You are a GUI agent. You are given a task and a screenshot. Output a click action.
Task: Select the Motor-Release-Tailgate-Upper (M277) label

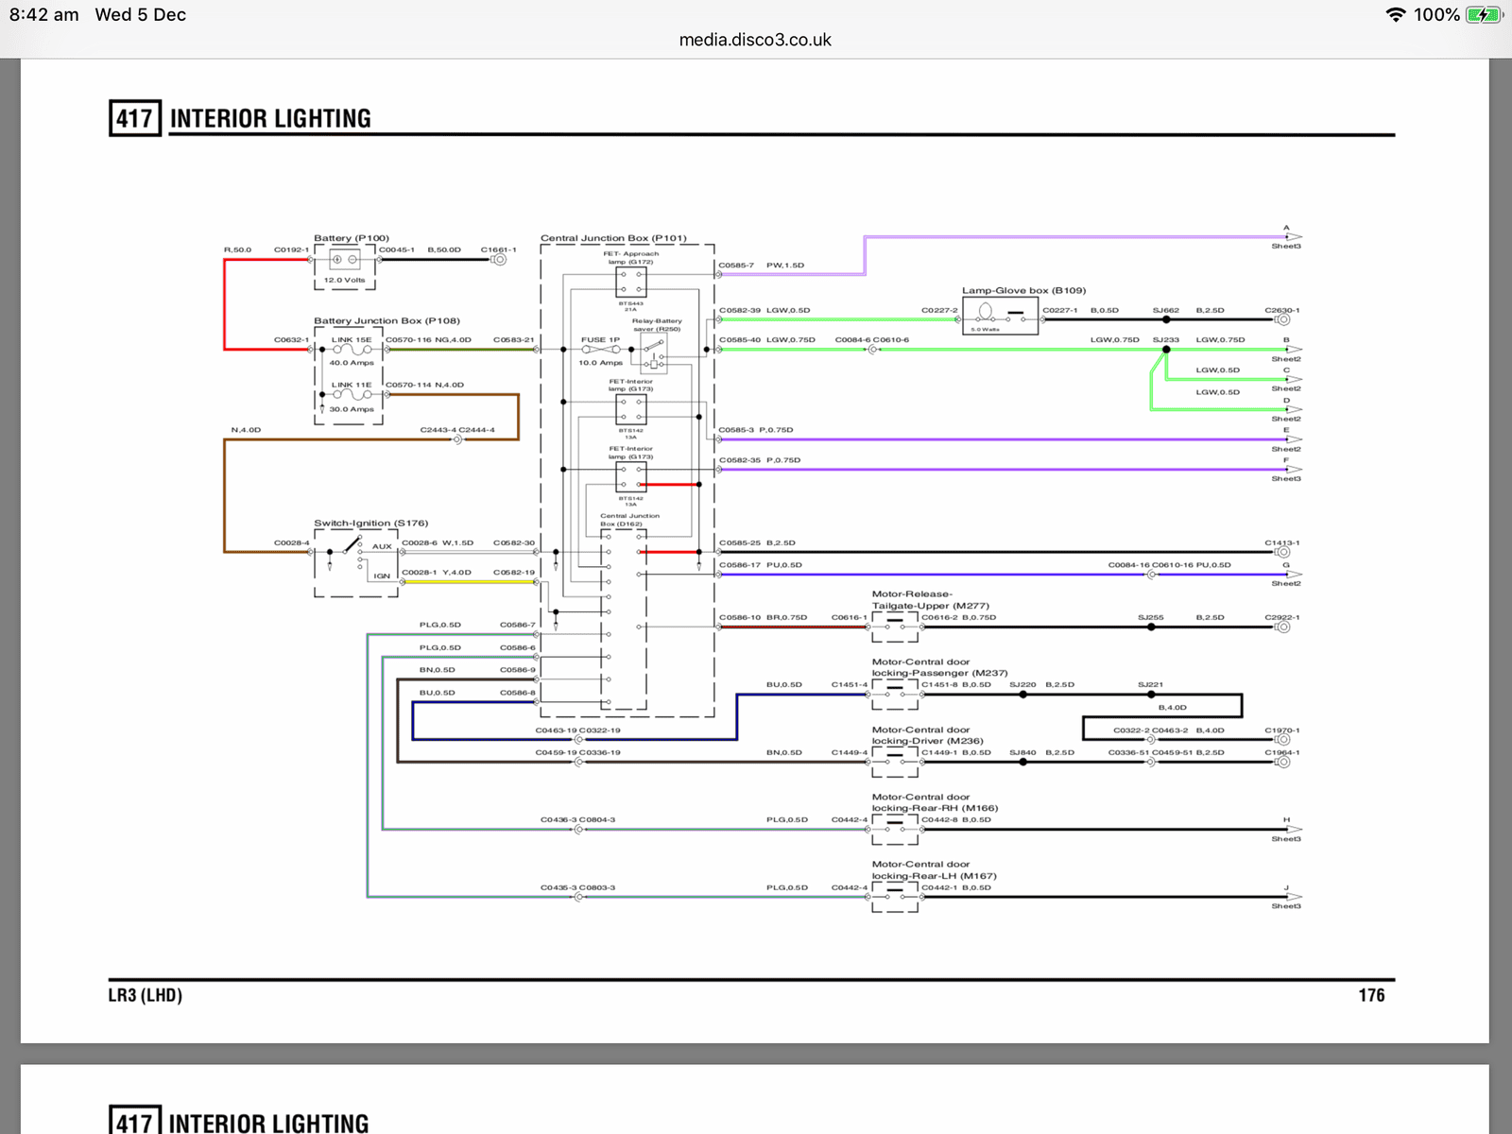(931, 600)
